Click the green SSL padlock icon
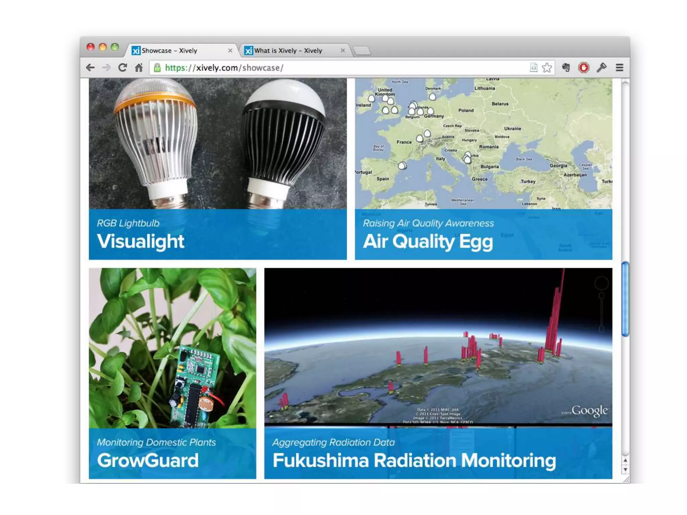 click(x=157, y=68)
